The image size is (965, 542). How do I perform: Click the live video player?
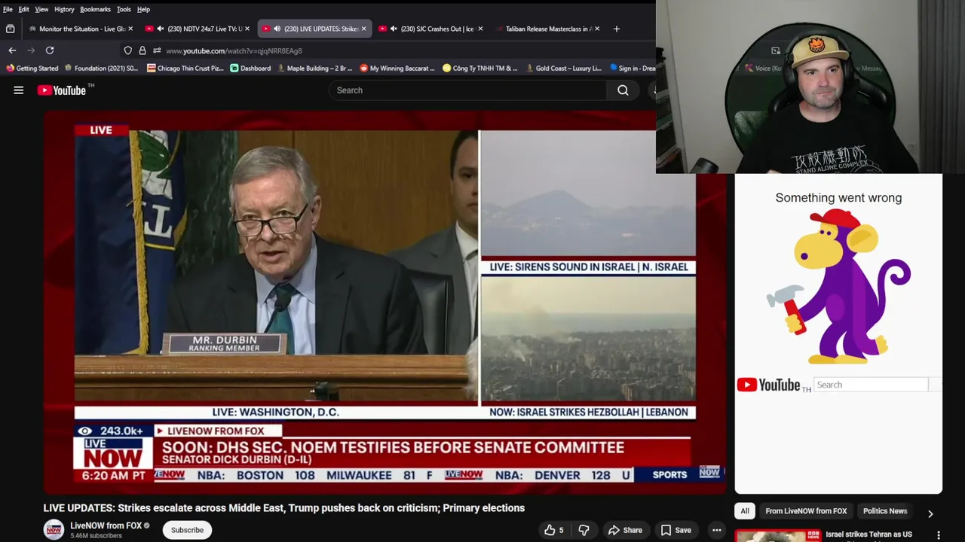click(384, 301)
